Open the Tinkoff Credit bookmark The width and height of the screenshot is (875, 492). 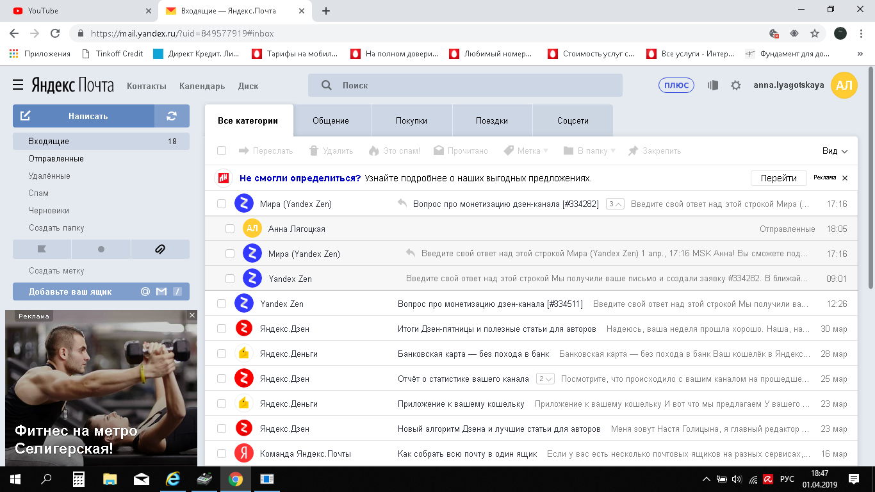click(112, 54)
